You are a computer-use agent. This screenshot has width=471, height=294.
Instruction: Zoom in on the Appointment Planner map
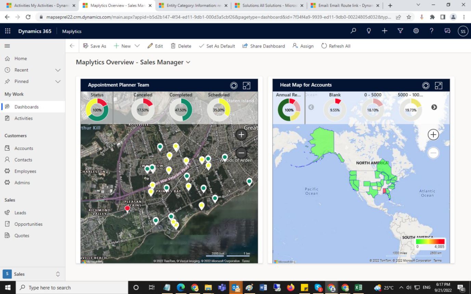[241, 135]
